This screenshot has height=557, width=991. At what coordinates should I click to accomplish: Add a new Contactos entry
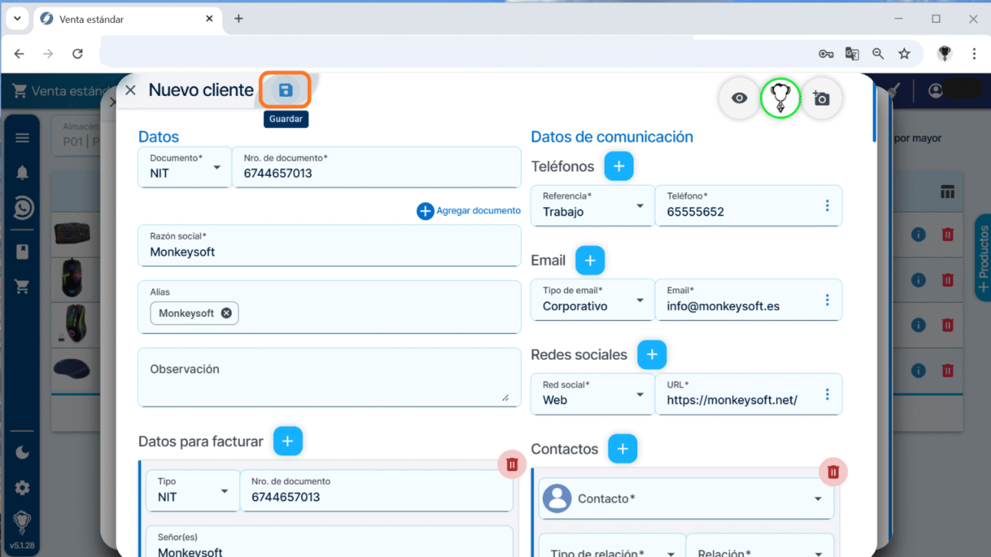click(622, 450)
